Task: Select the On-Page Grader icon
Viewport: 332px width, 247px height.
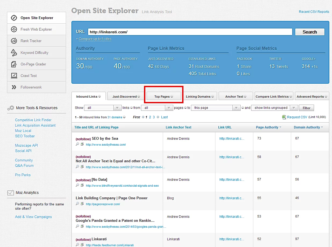Action: [14, 64]
